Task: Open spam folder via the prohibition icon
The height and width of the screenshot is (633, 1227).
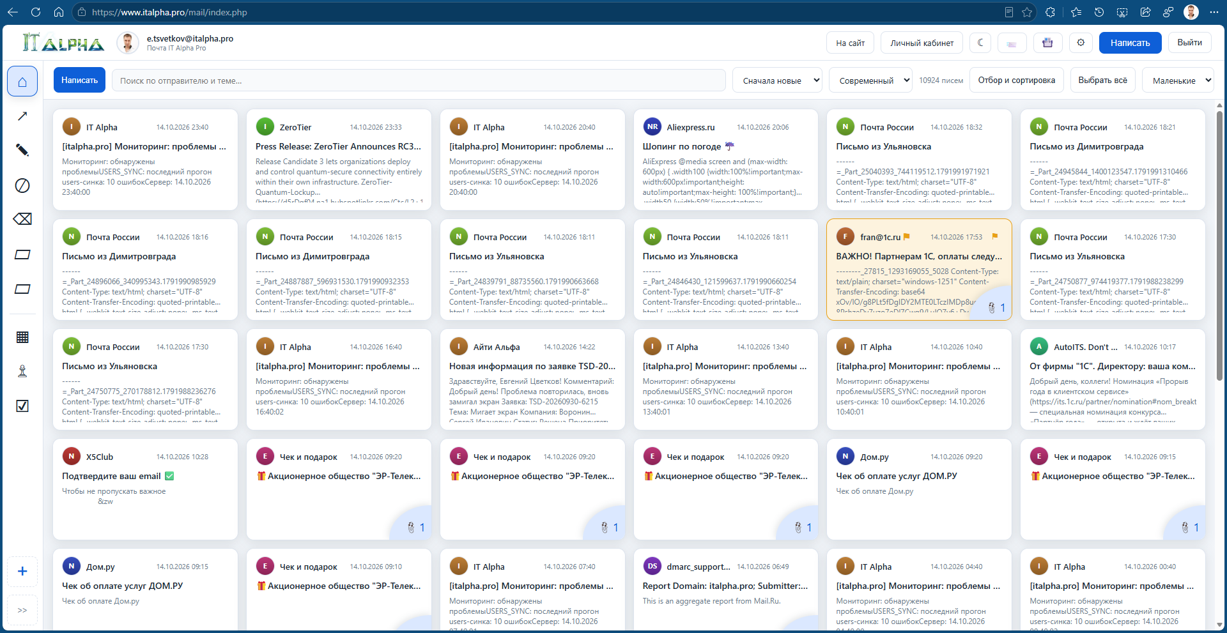Action: (22, 185)
